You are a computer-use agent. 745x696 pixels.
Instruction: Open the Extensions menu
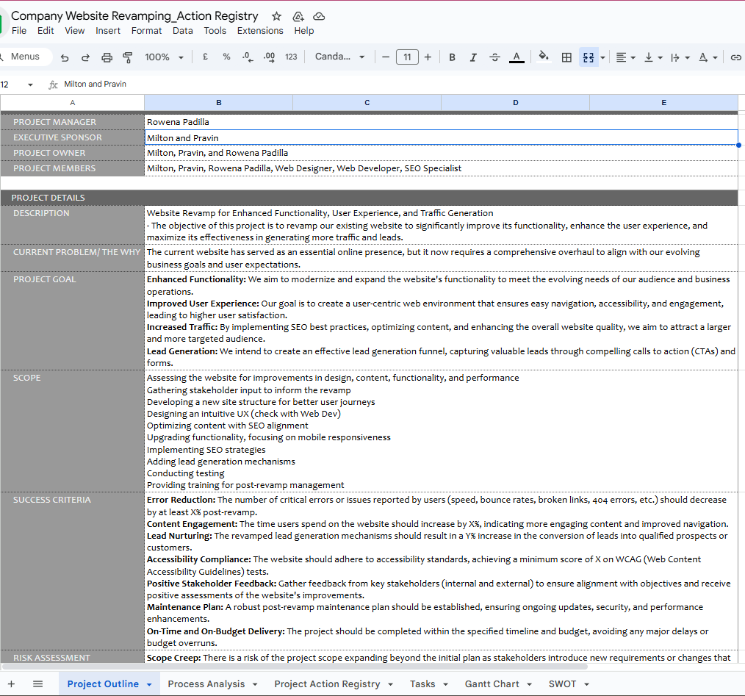point(260,30)
